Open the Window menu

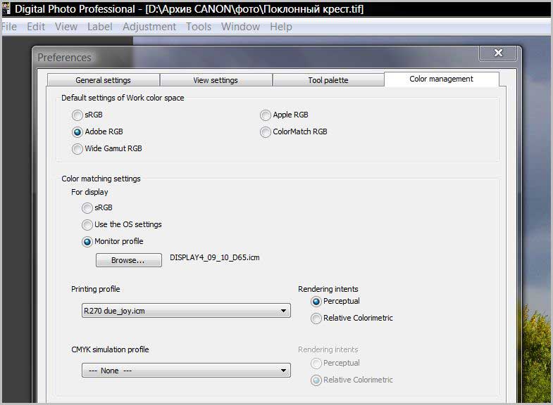pyautogui.click(x=240, y=27)
